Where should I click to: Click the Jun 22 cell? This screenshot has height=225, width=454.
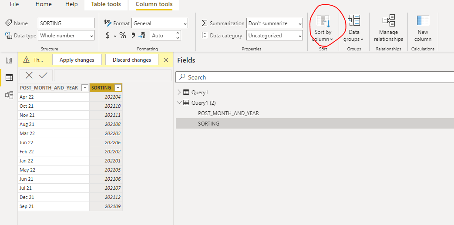[x=54, y=142]
